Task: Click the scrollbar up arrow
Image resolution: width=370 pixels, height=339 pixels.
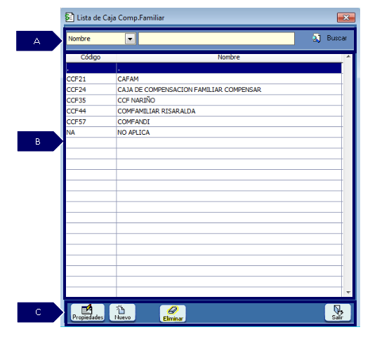Action: [348, 57]
